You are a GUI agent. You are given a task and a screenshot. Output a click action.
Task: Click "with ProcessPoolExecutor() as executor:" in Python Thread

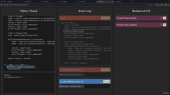25,40
